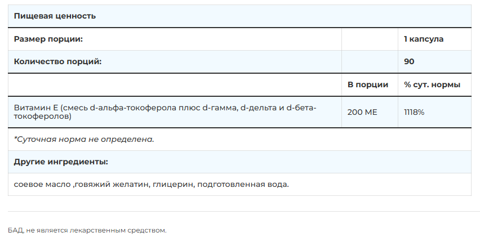The image size is (480, 246).
Task: Select the 'Другие ингредиенты:' heading
Action: click(x=61, y=162)
